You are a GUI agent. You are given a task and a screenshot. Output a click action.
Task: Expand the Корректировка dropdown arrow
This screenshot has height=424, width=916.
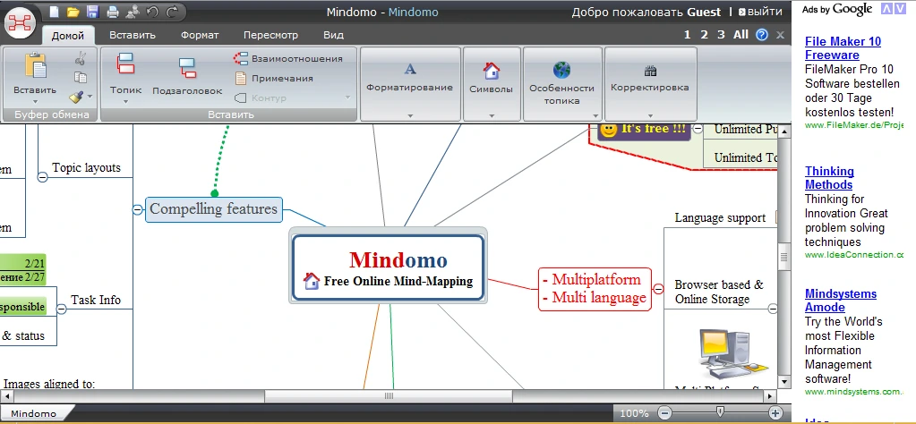(x=650, y=115)
